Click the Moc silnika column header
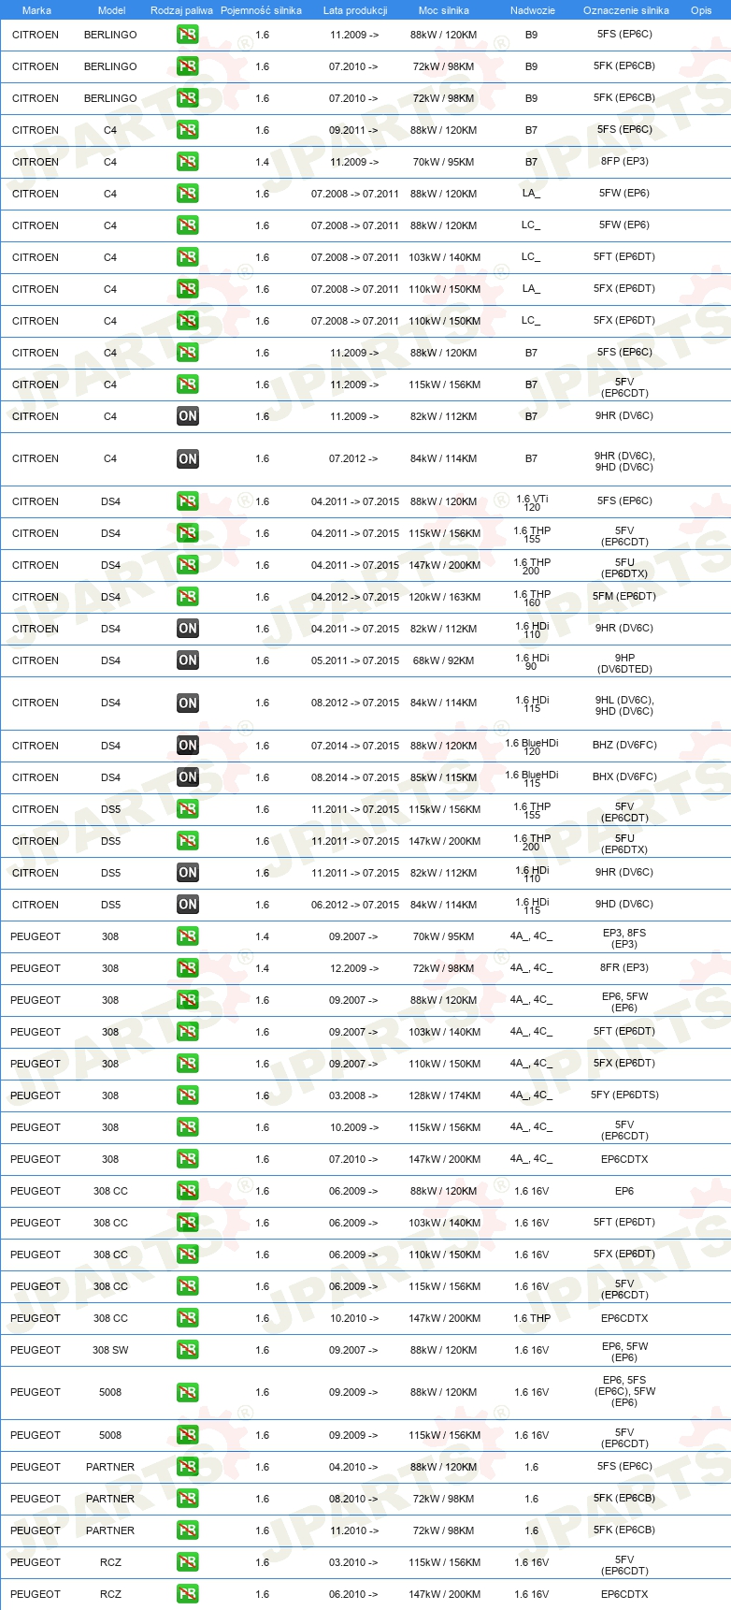 coord(444,10)
